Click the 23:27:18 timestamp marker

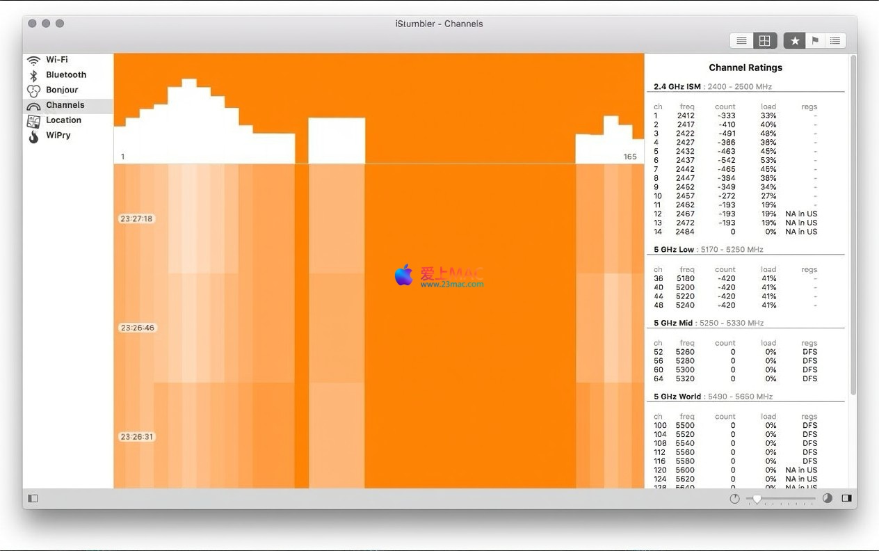coord(136,218)
